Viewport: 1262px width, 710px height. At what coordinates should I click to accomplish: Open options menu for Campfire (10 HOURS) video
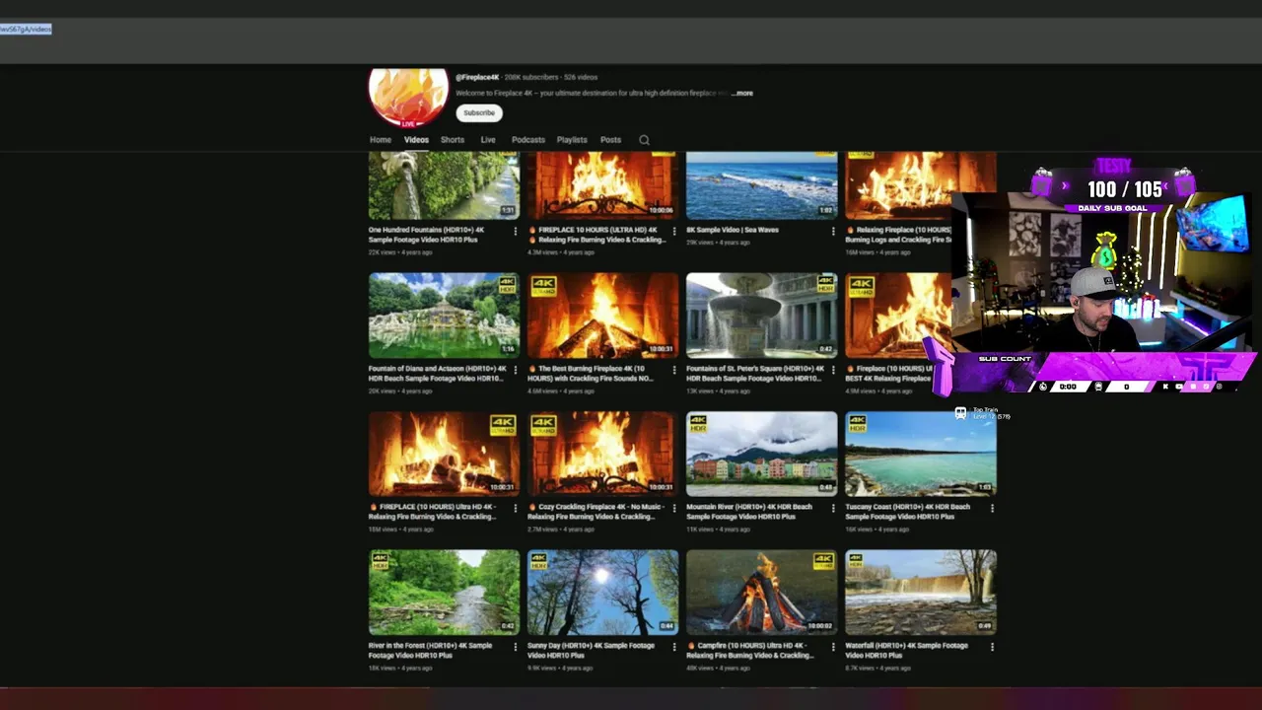point(832,648)
